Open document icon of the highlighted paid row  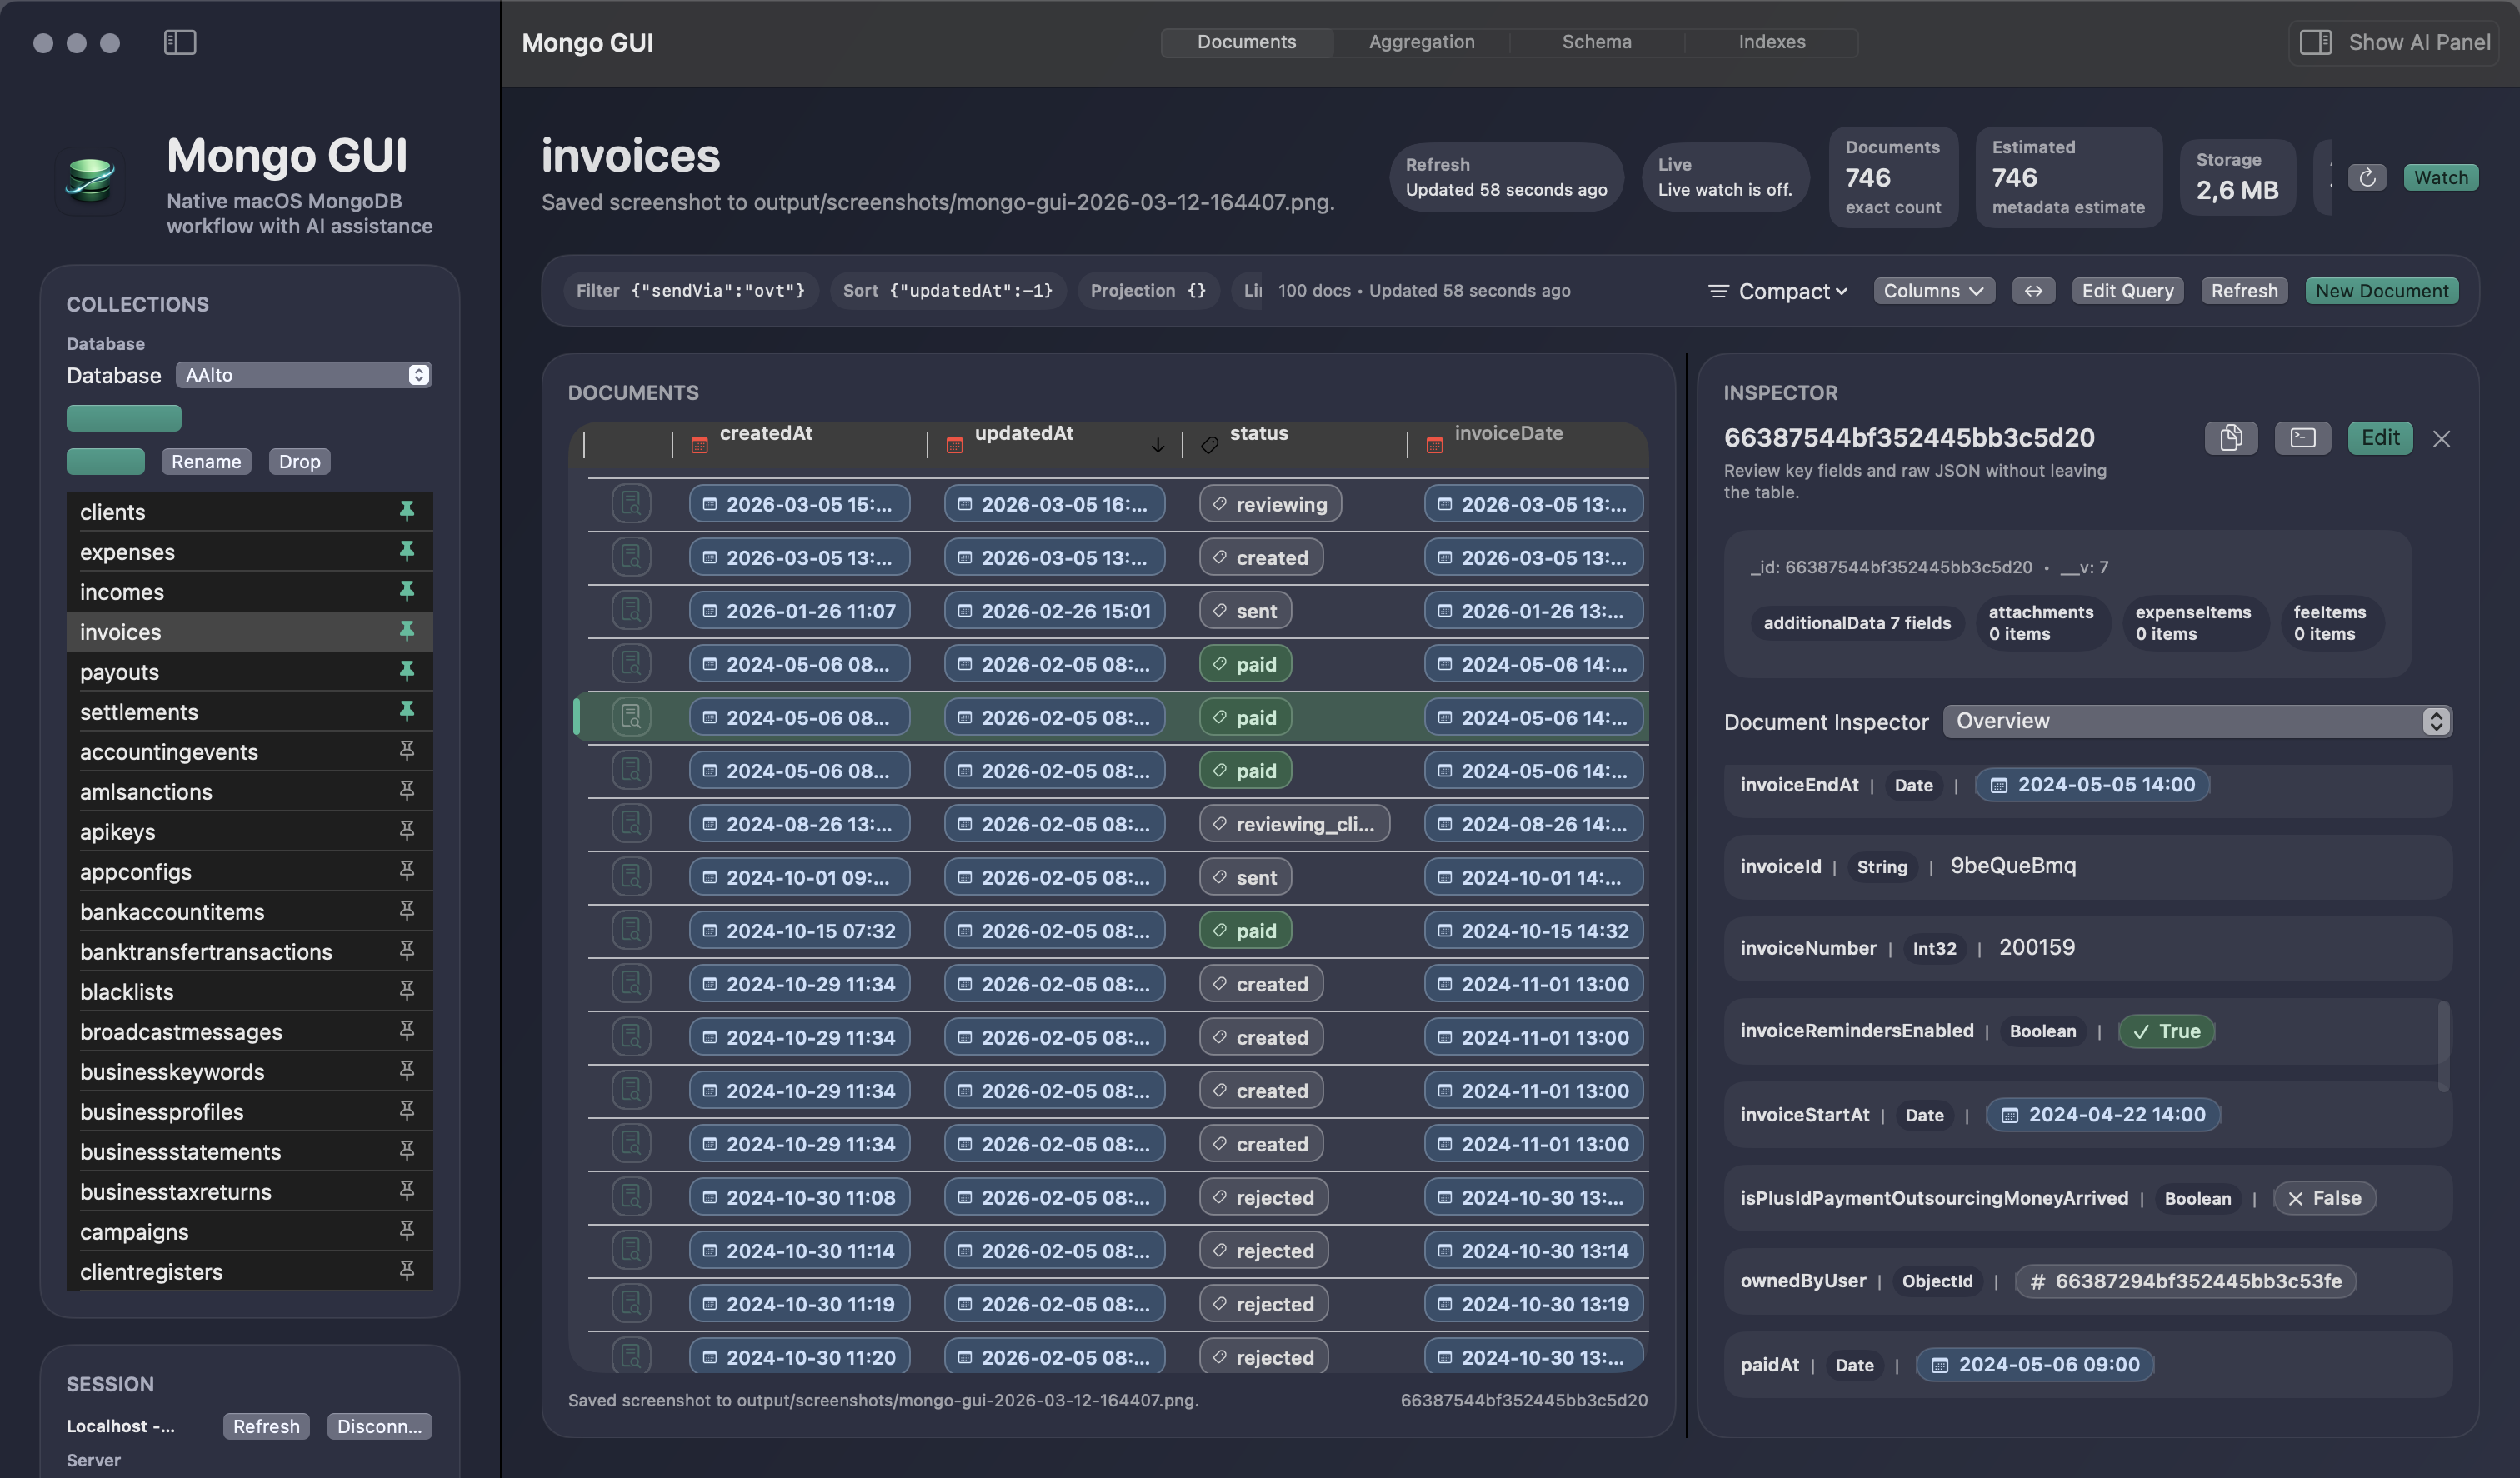click(631, 717)
